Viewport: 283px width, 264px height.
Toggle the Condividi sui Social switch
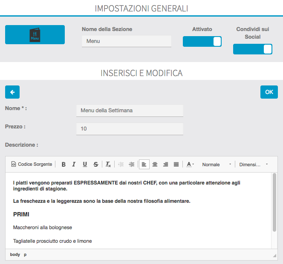pyautogui.click(x=252, y=49)
